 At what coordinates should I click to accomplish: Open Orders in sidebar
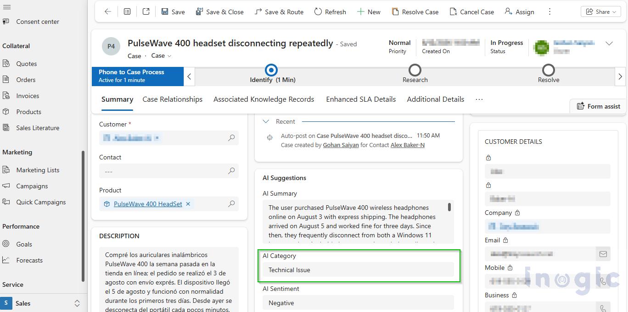26,80
